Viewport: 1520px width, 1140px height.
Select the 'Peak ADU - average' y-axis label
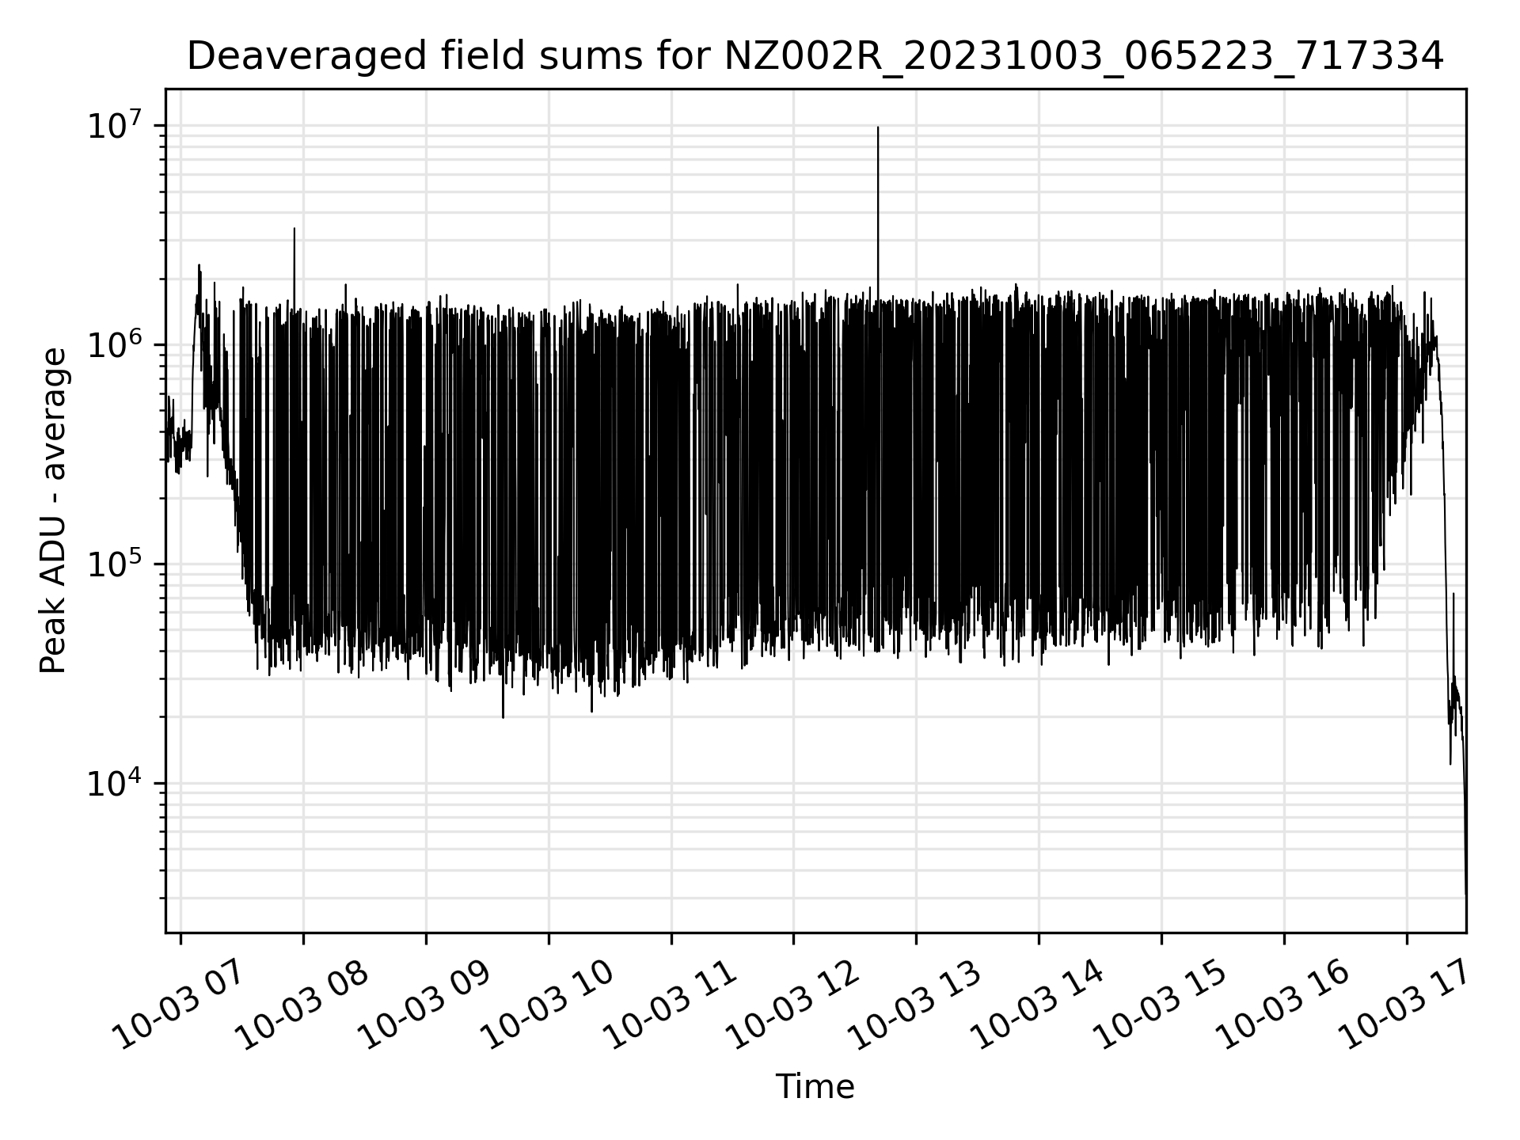pos(53,511)
